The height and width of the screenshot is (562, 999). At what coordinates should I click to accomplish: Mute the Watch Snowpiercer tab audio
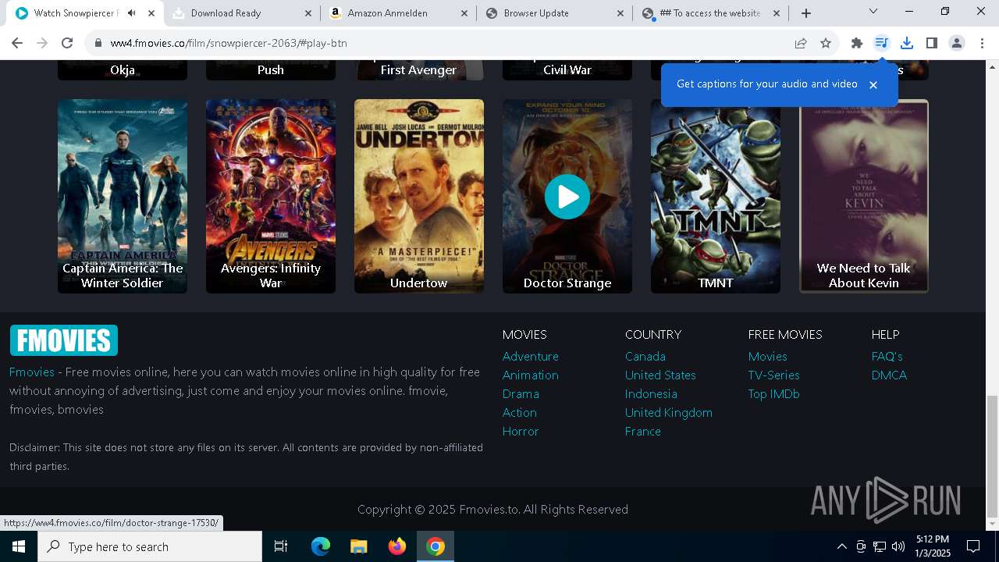pos(131,13)
